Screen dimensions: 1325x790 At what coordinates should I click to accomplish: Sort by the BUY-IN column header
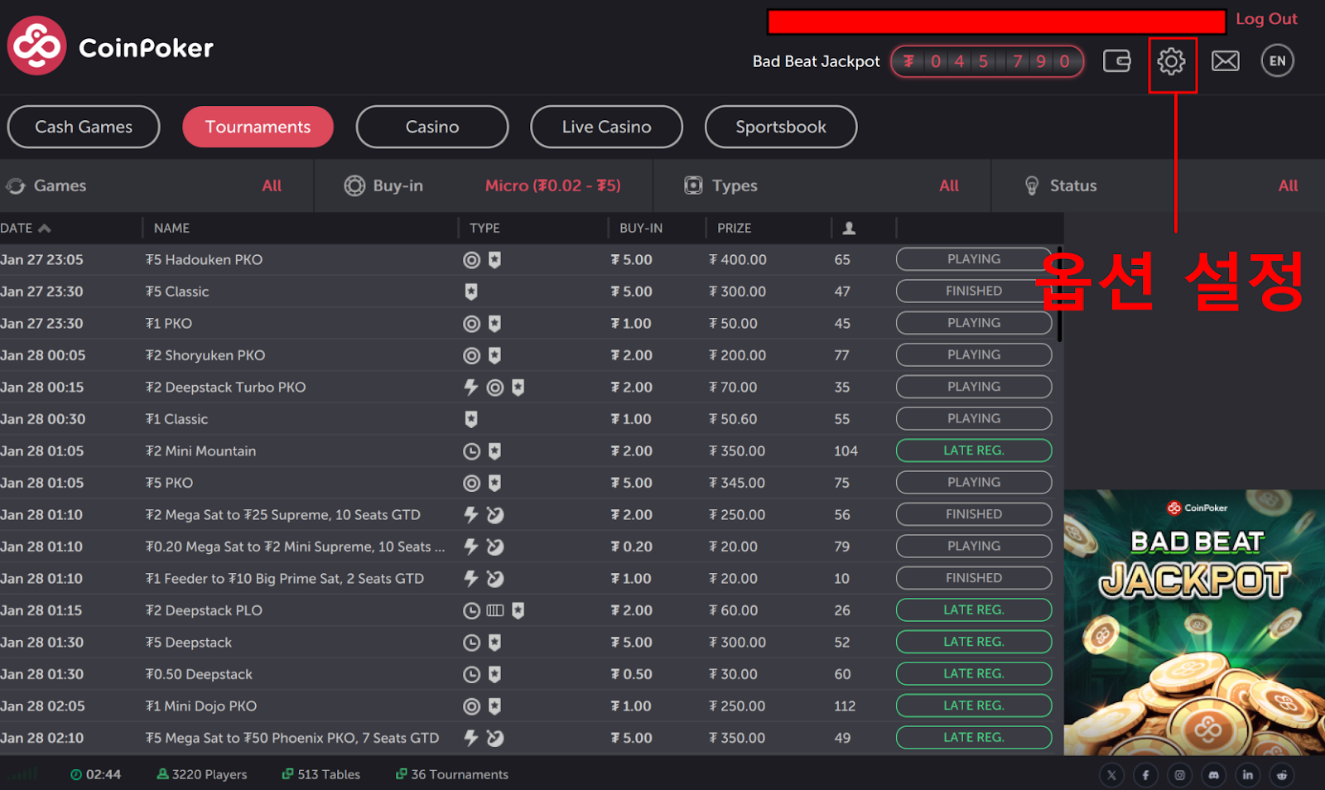pos(641,228)
